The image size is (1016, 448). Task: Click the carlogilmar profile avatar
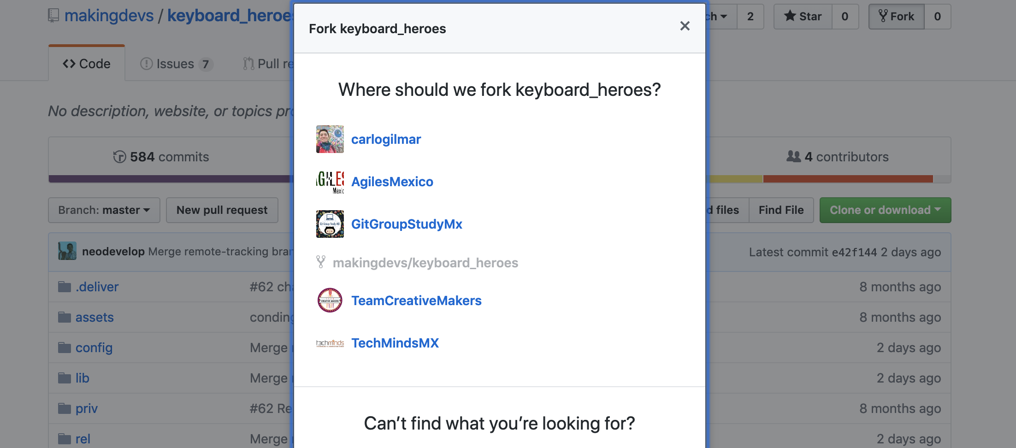click(x=330, y=139)
